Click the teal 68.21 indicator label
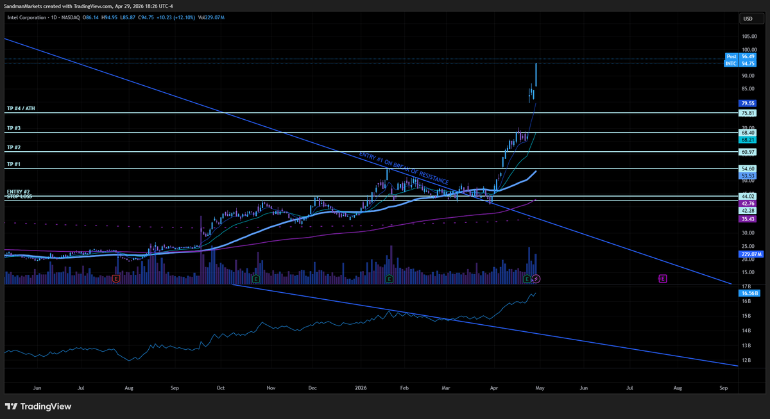 click(x=748, y=140)
